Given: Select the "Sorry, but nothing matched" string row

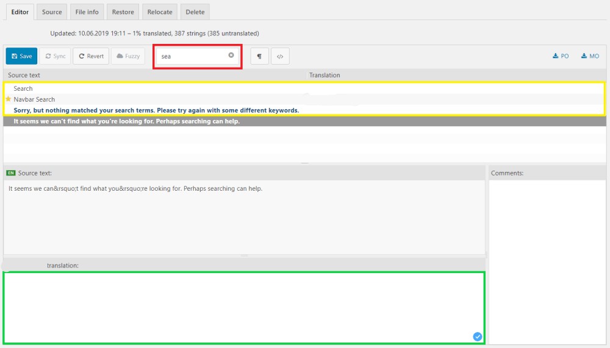Looking at the screenshot, I should tap(156, 110).
